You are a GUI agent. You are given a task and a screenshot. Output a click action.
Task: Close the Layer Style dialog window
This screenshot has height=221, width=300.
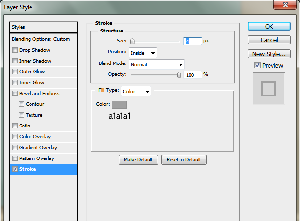(286, 5)
